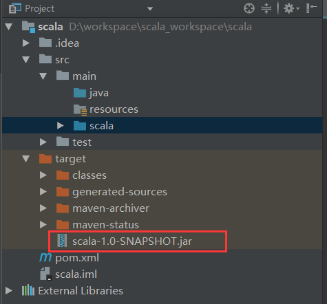This screenshot has height=304, width=327.
Task: Open the gear settings menu
Action: pyautogui.click(x=291, y=9)
